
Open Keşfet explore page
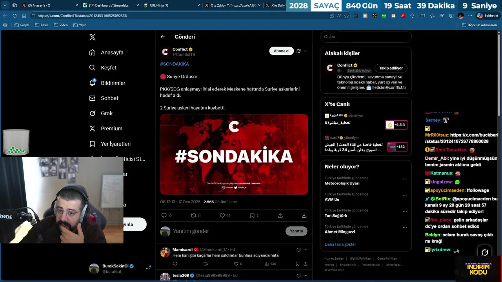[x=103, y=68]
